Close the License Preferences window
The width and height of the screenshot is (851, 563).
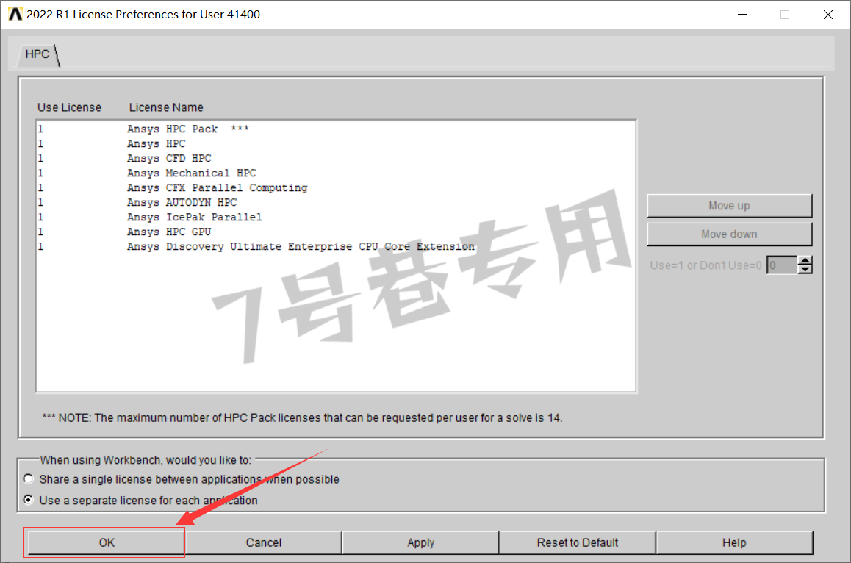click(x=827, y=14)
